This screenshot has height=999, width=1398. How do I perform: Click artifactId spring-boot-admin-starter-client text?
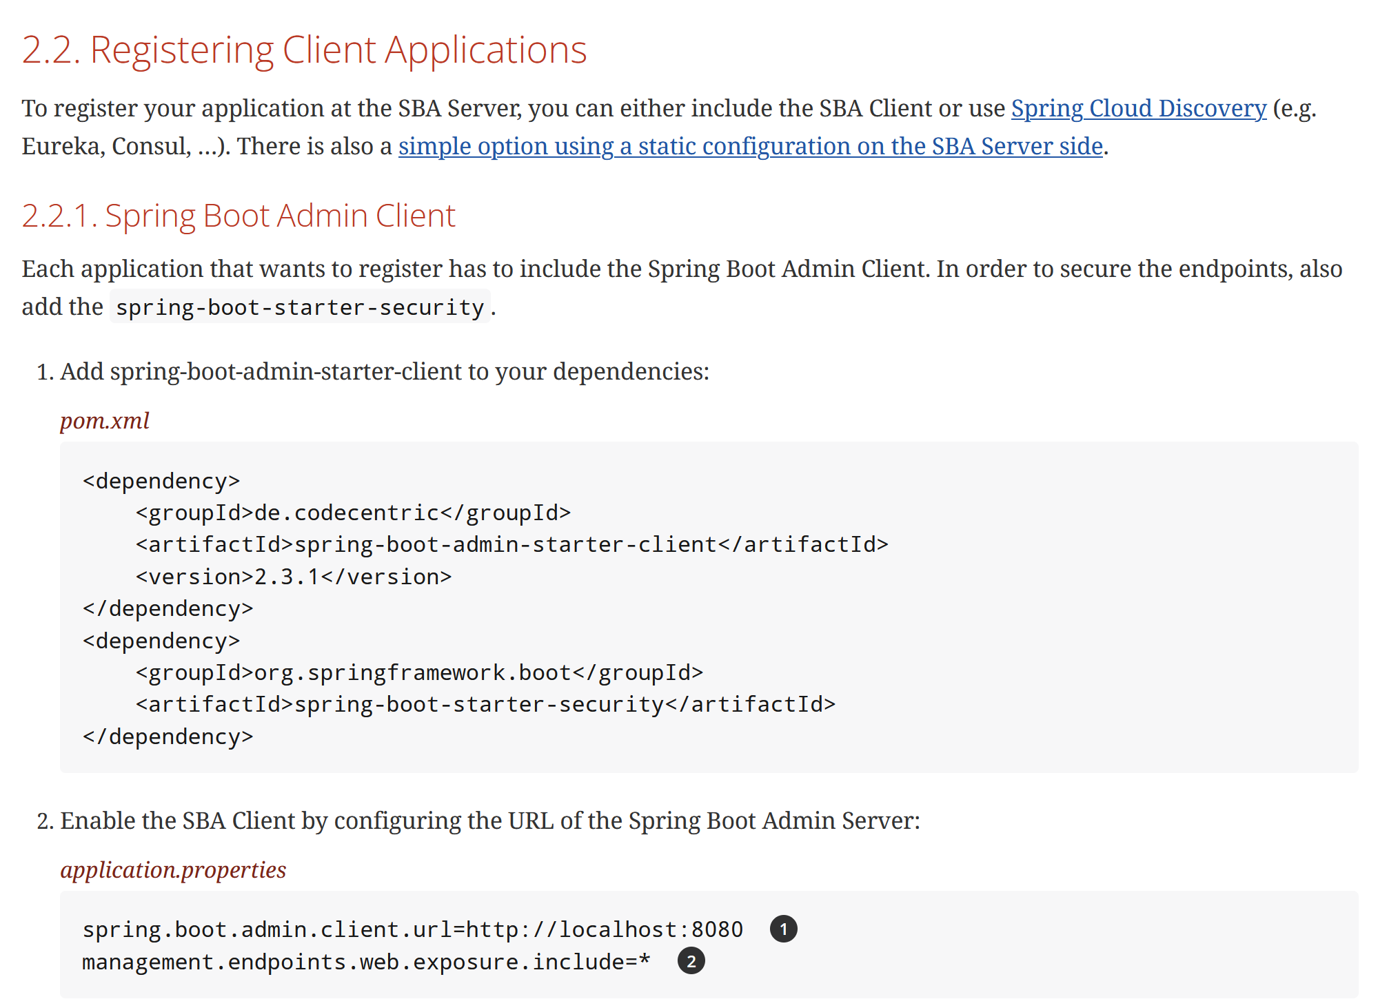pyautogui.click(x=503, y=544)
